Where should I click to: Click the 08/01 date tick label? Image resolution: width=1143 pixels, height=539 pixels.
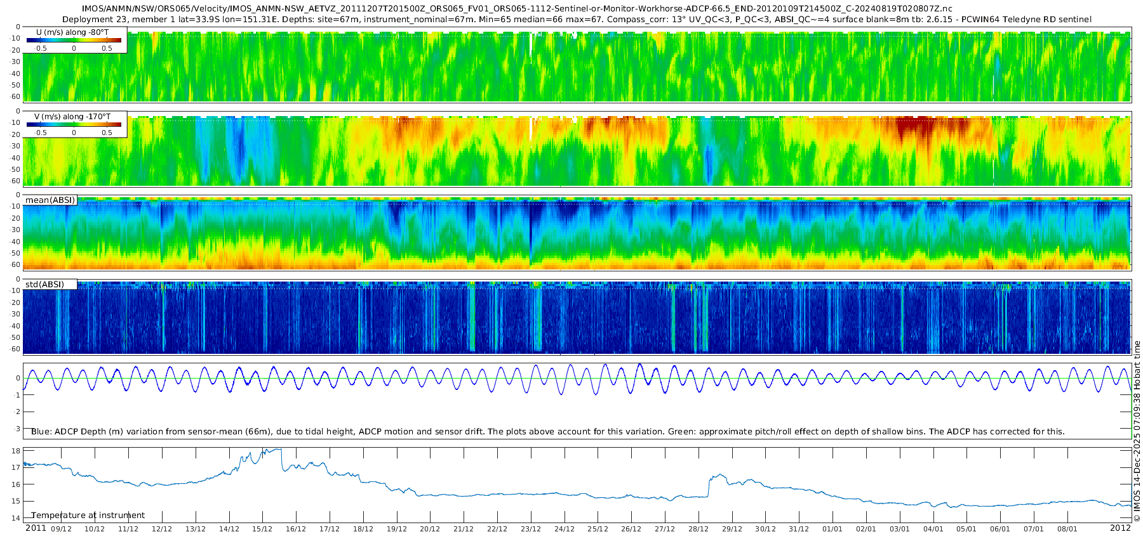1067,529
